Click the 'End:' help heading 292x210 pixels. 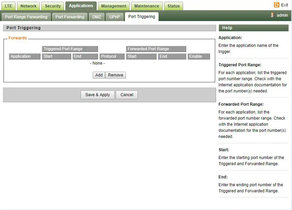(223, 177)
